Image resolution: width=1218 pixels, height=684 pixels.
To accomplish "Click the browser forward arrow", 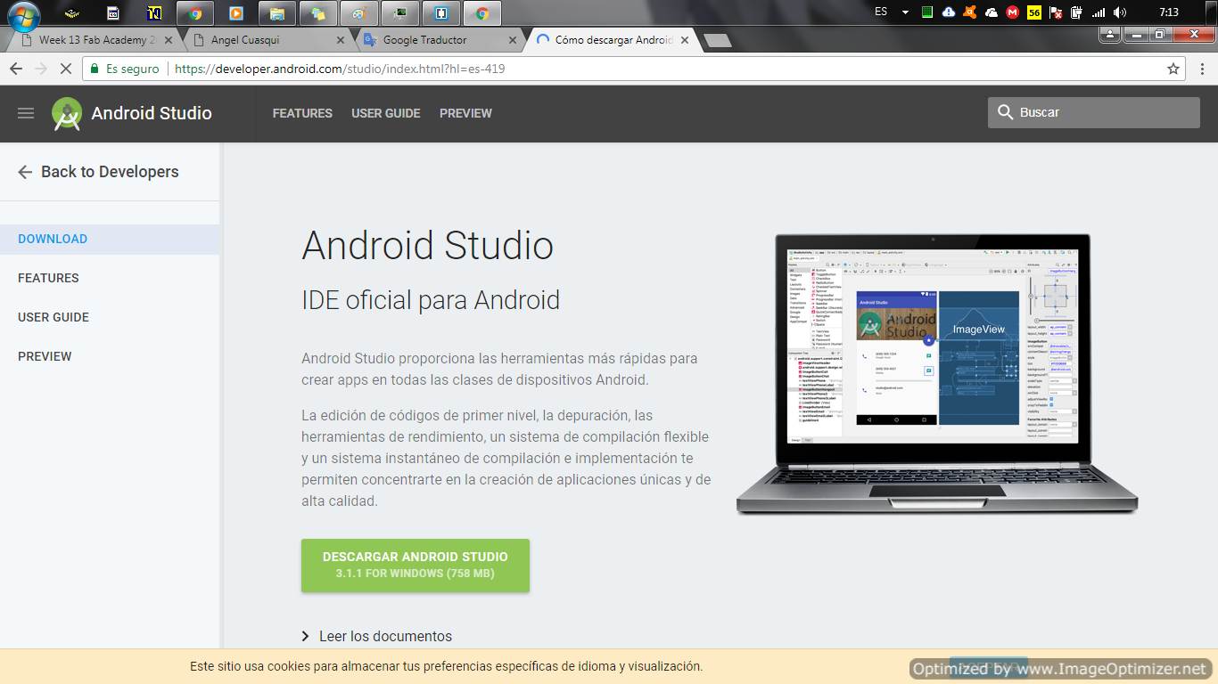I will tap(41, 69).
